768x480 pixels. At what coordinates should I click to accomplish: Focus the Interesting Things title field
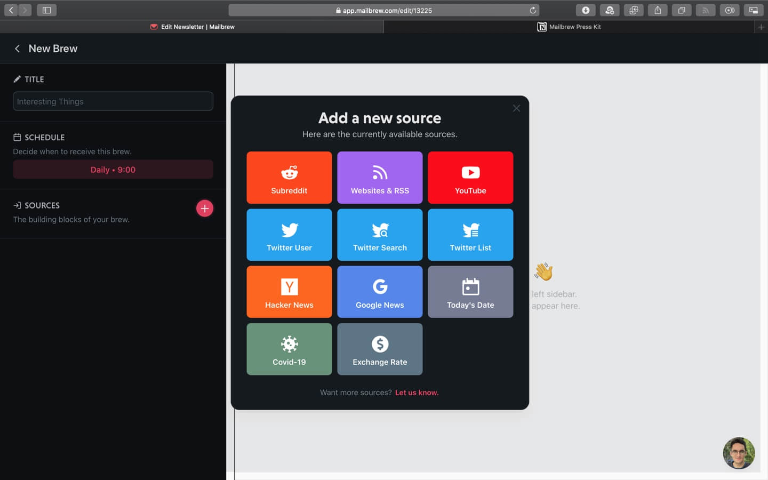[x=113, y=101]
